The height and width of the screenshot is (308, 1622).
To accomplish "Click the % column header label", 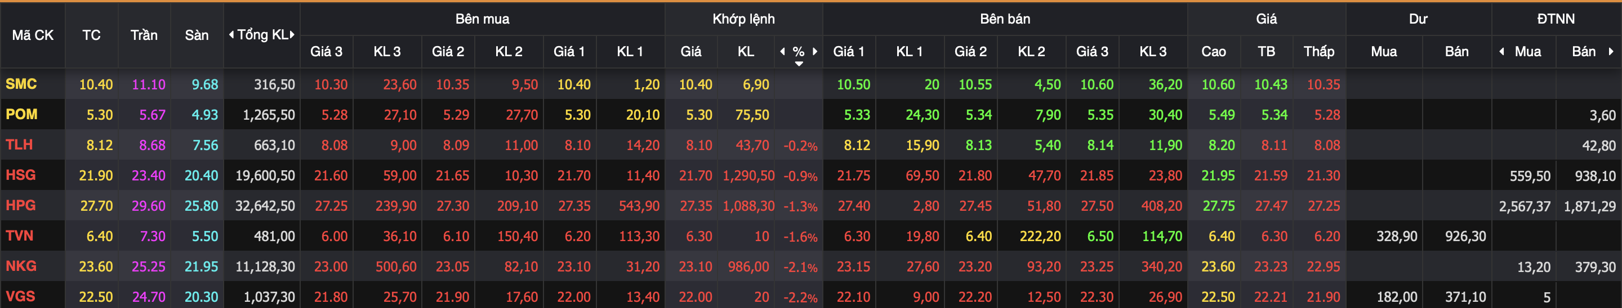I will (799, 52).
